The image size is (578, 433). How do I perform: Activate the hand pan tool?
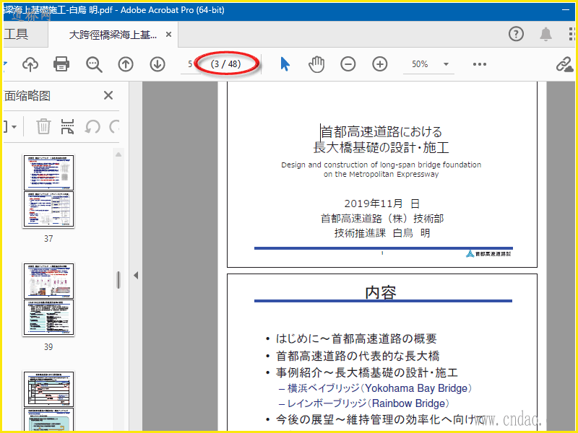[x=316, y=64]
